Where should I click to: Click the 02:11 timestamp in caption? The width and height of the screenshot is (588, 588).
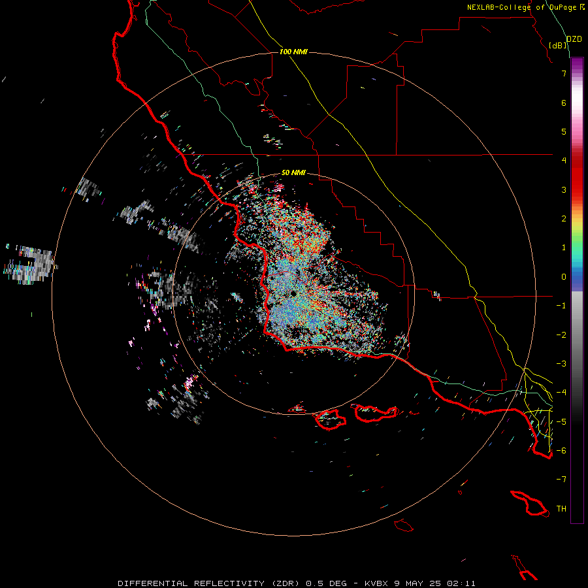click(461, 583)
